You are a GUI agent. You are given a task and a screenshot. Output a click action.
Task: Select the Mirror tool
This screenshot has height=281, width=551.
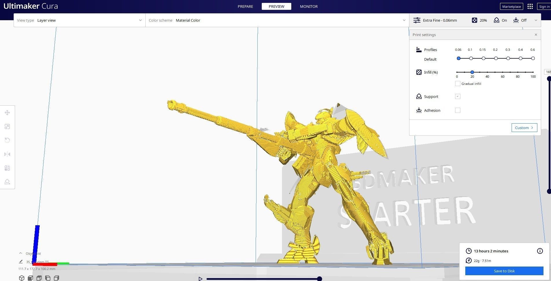tap(7, 154)
